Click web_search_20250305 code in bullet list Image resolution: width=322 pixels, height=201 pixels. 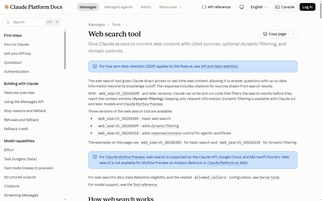(118, 119)
